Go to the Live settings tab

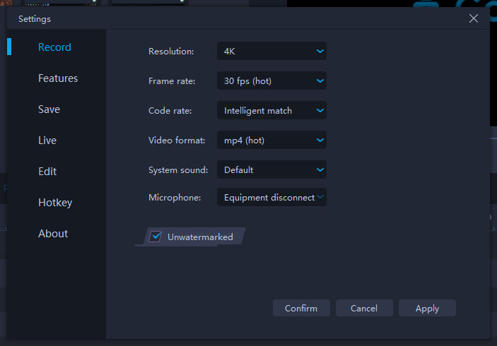pyautogui.click(x=47, y=141)
